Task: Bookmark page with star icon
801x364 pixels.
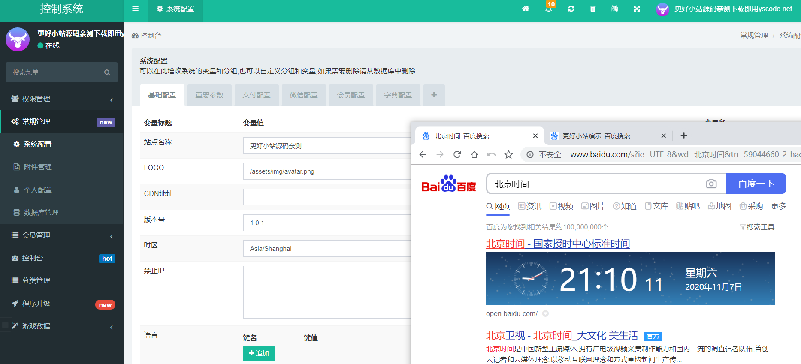Action: point(508,154)
